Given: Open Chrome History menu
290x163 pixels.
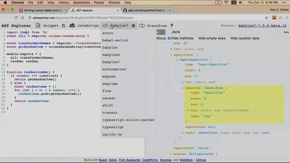Looking at the screenshot, I should coord(64,3).
